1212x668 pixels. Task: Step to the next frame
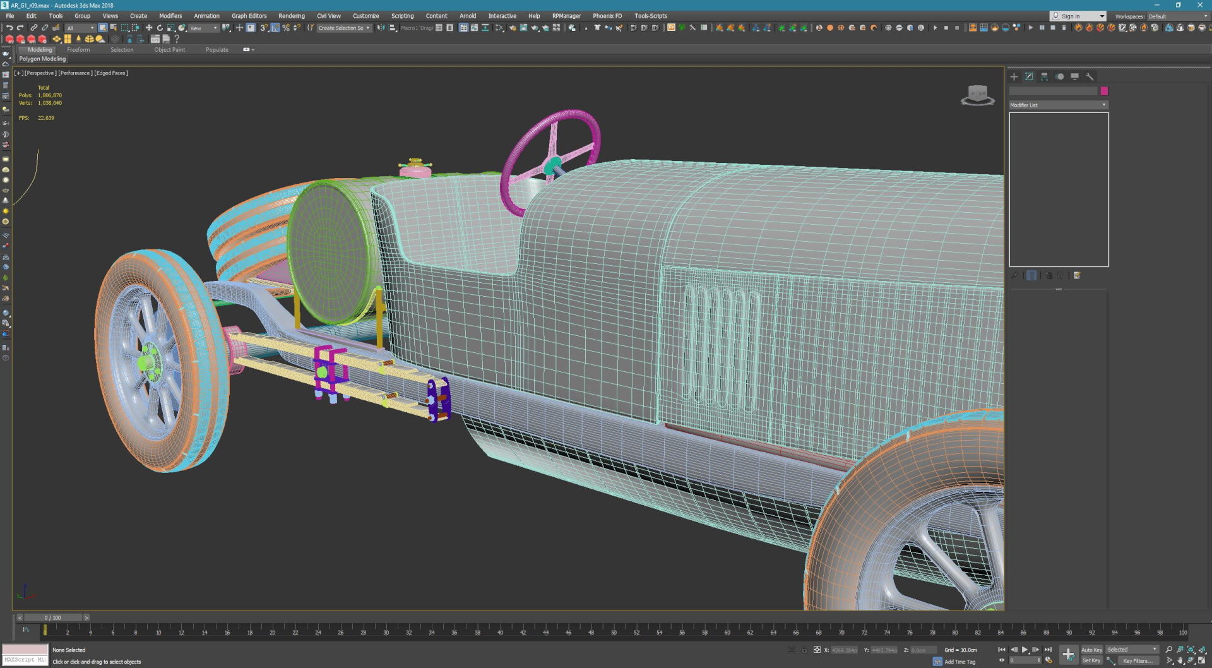coord(1036,650)
